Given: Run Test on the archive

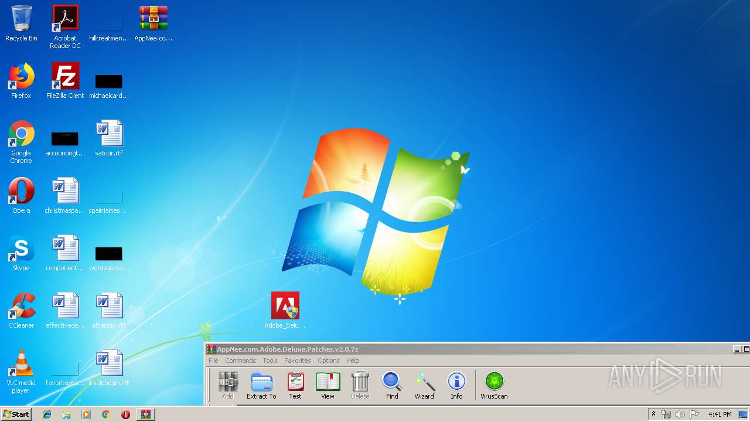Looking at the screenshot, I should (295, 386).
